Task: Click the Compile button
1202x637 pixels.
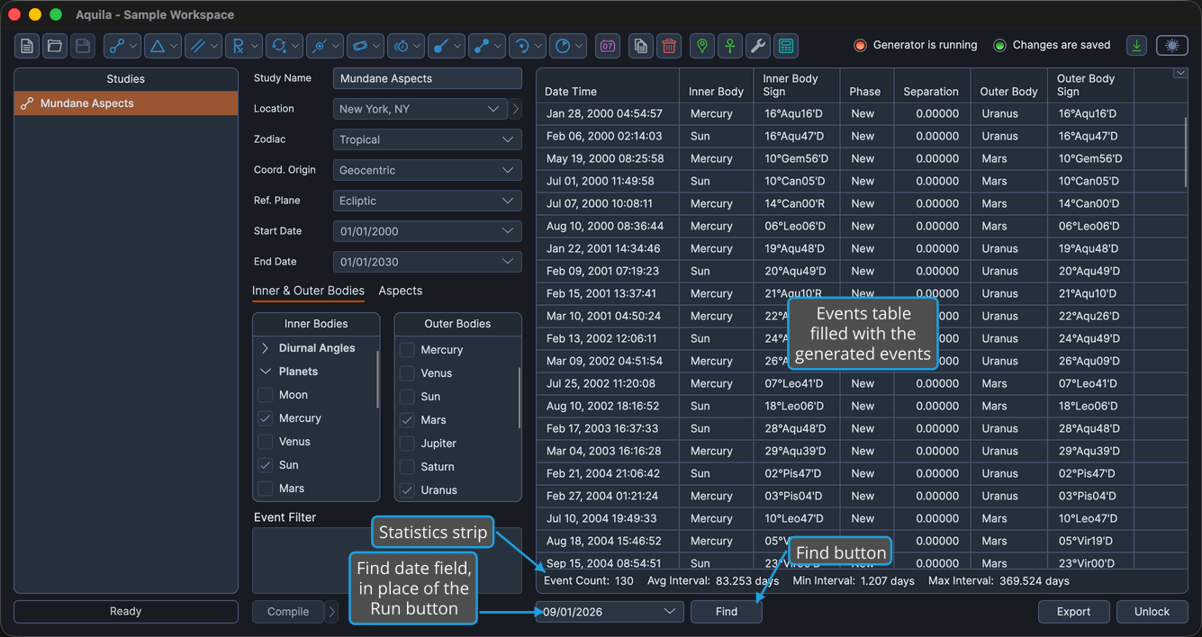Action: 288,612
